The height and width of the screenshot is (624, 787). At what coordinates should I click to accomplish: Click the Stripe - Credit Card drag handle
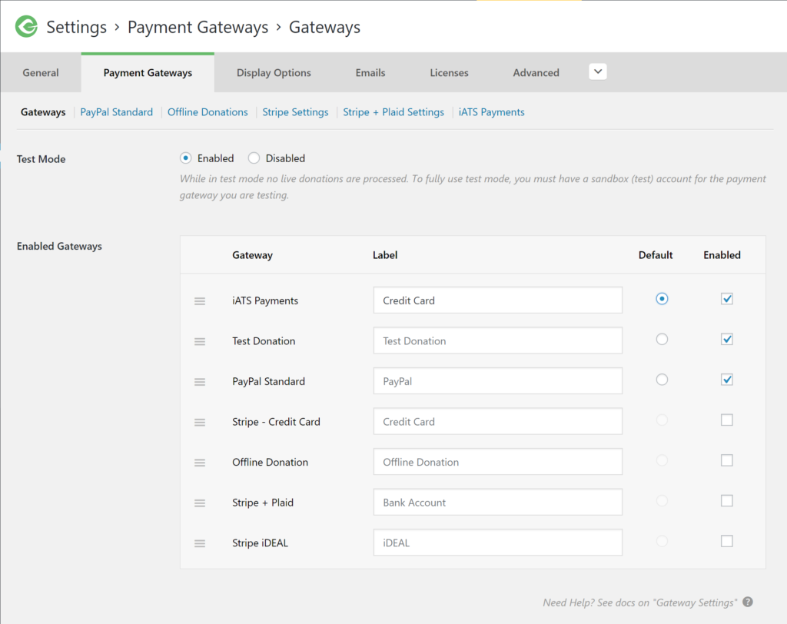(200, 422)
